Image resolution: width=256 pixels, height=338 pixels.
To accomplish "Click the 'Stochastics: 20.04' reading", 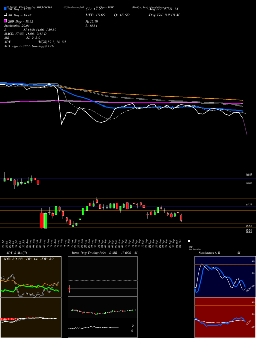I will [x=16, y=26].
